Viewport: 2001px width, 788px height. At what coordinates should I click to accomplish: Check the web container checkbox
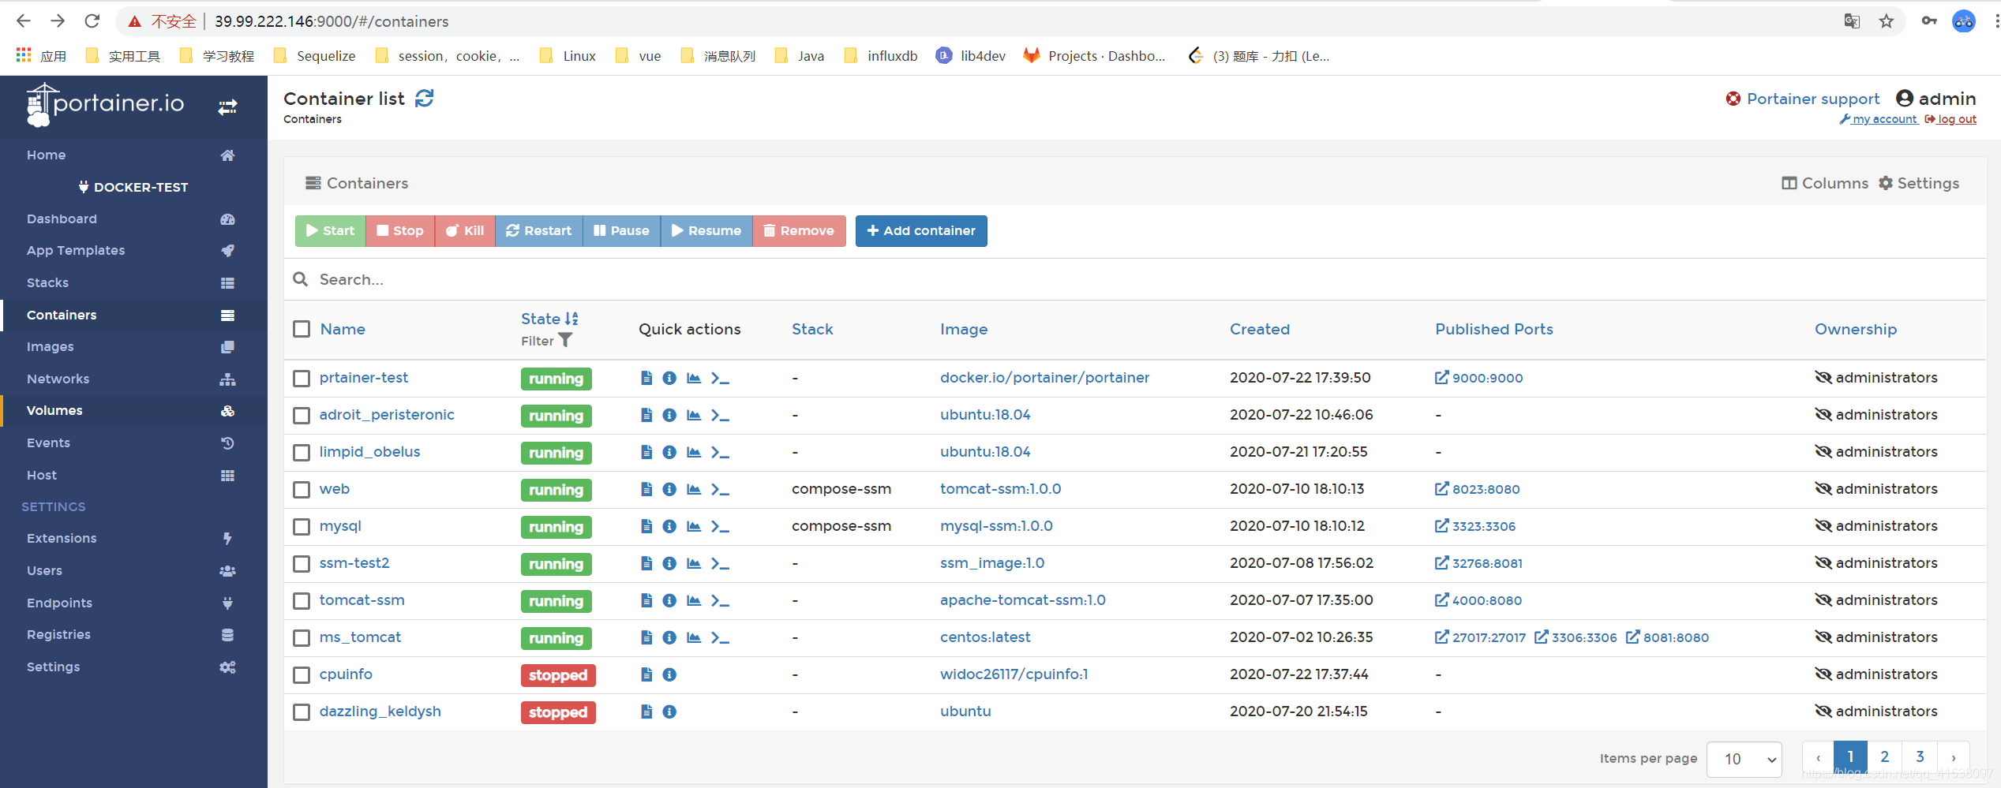coord(302,490)
